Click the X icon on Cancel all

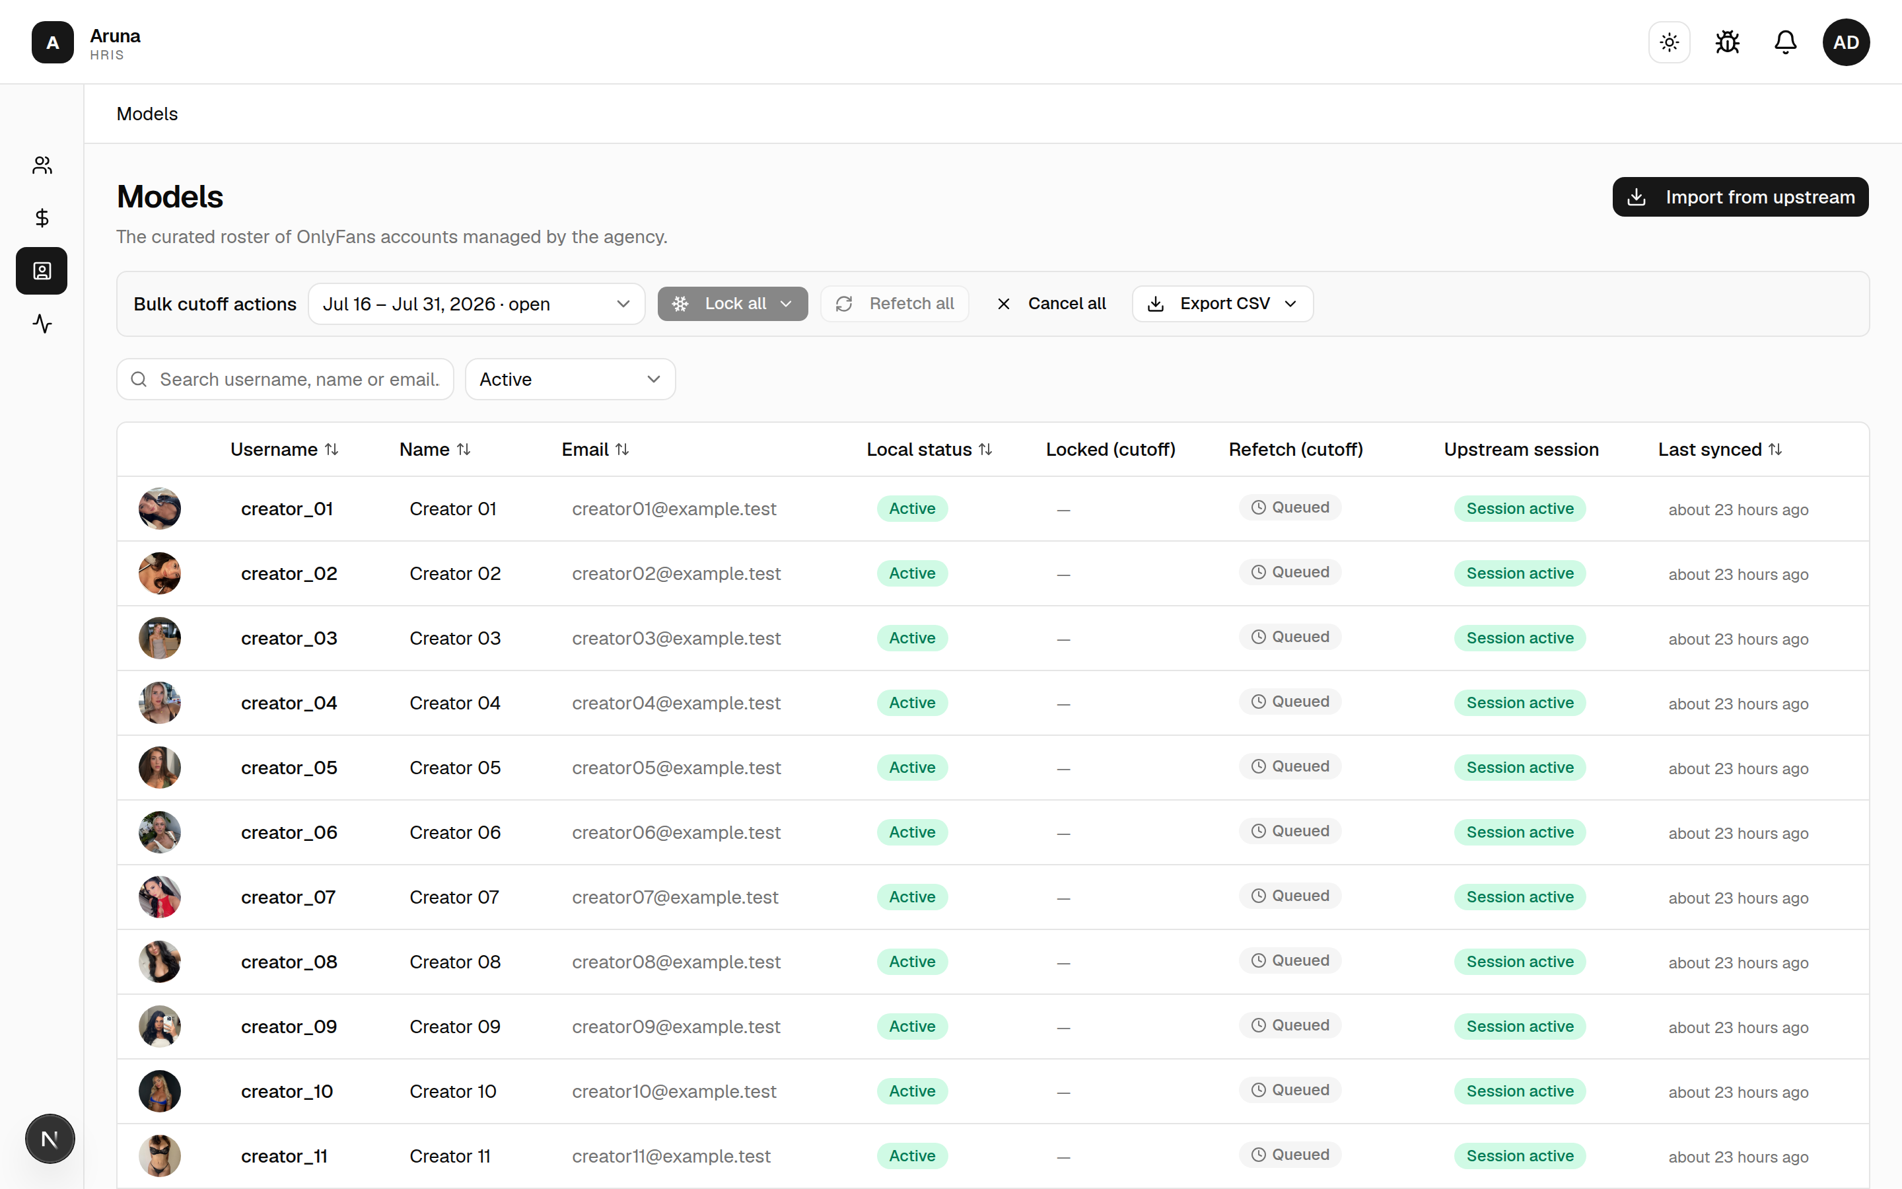[1004, 304]
